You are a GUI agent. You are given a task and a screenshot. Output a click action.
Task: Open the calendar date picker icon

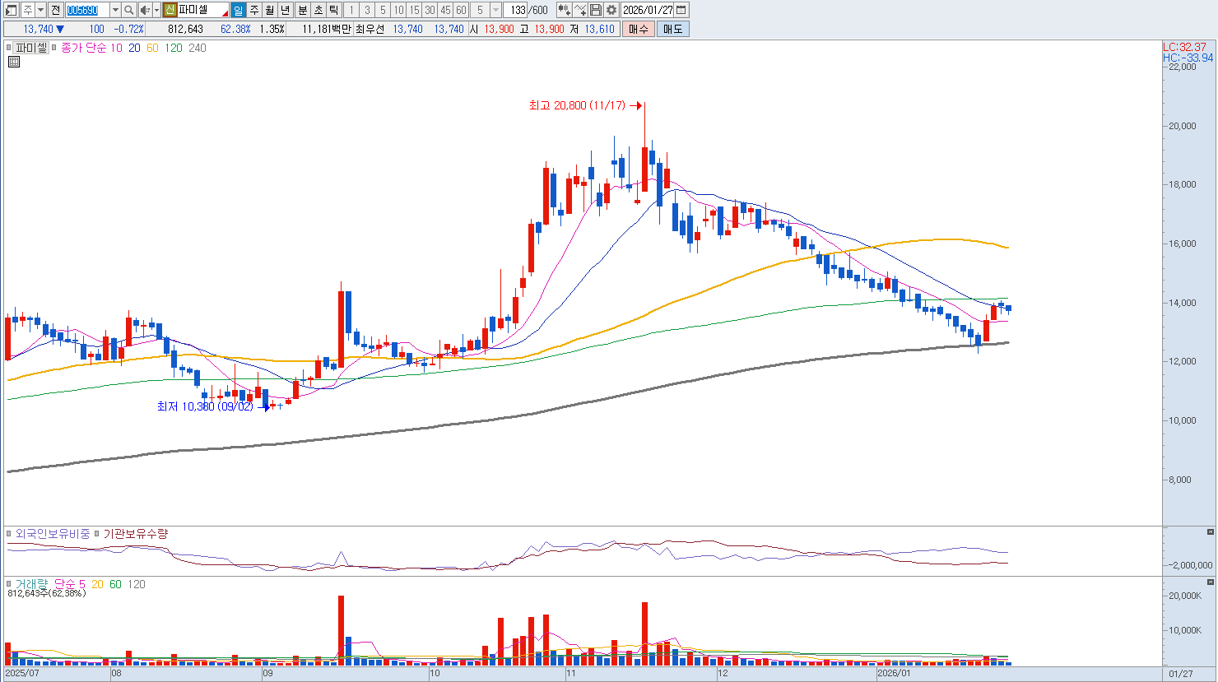pyautogui.click(x=681, y=10)
